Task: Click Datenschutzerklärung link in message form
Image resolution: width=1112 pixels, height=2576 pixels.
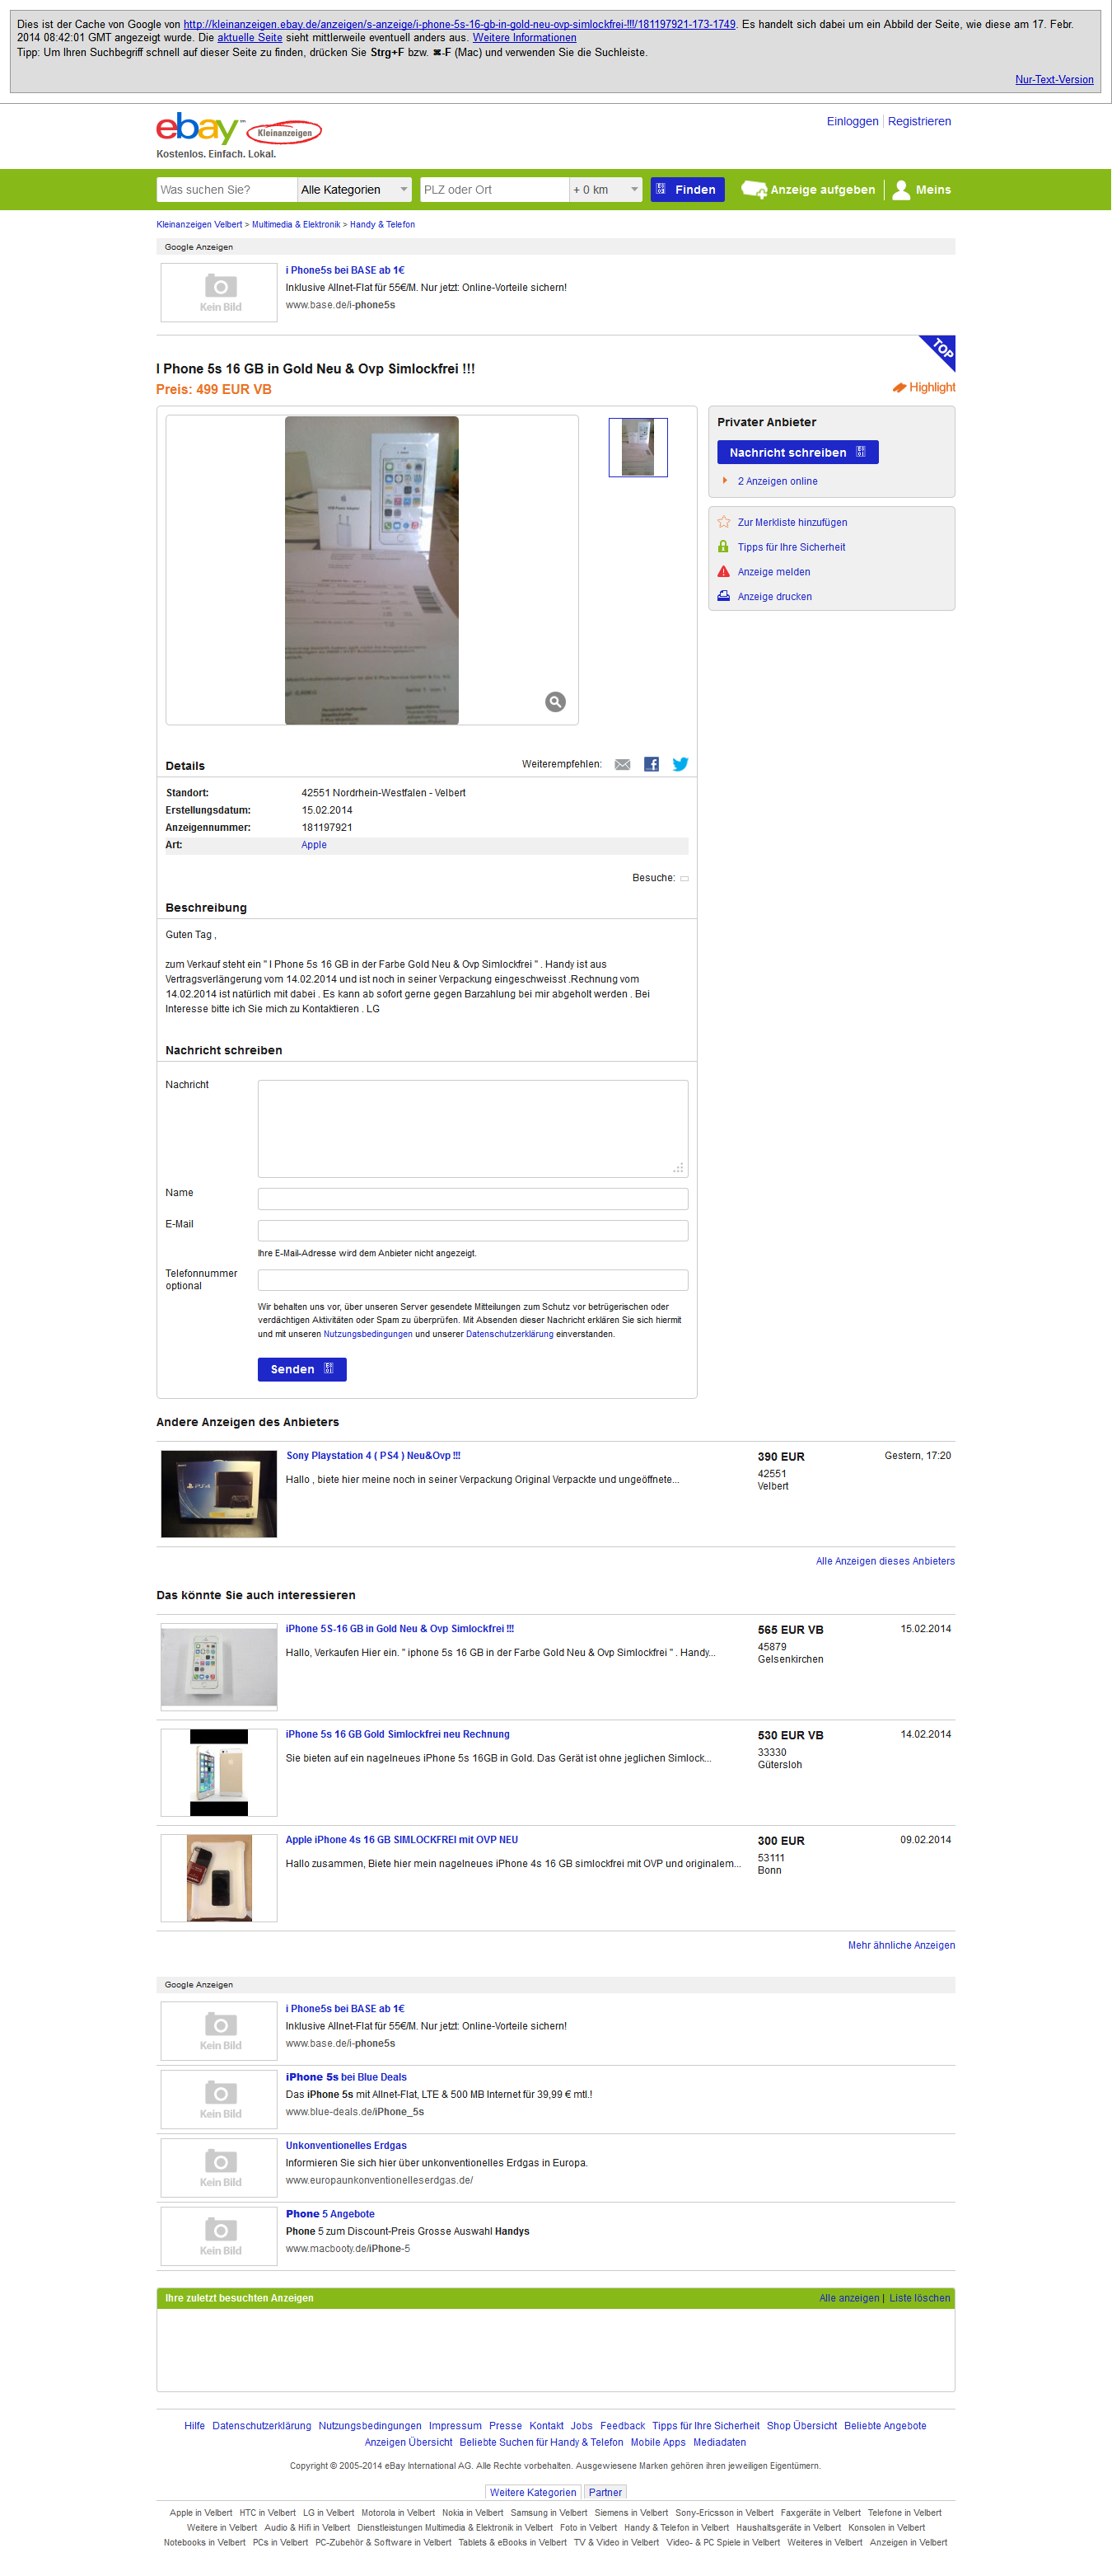Action: pos(510,1333)
